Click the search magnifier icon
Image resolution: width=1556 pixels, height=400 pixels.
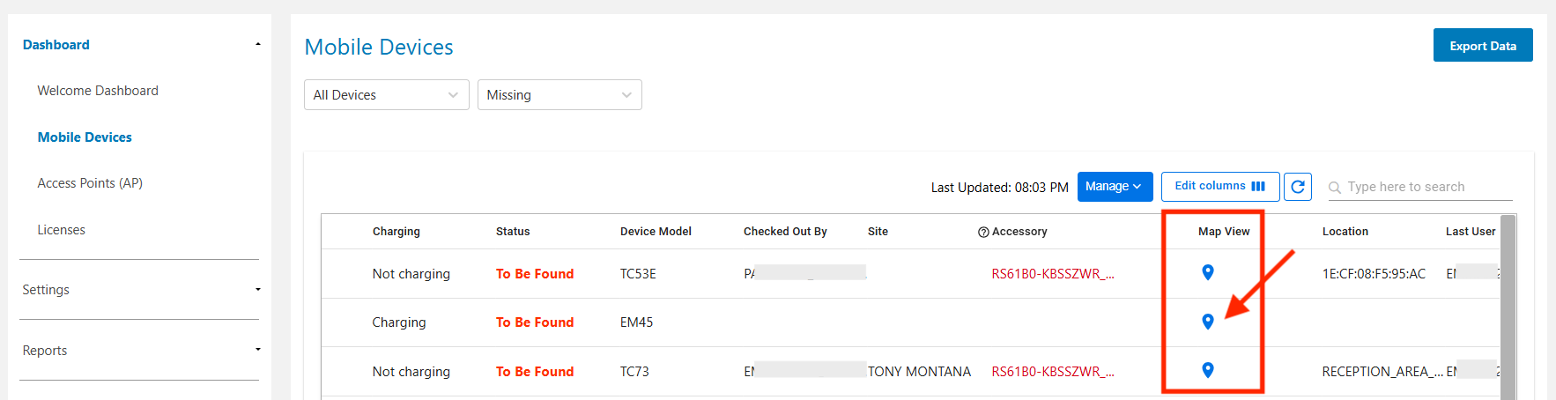[x=1335, y=188]
